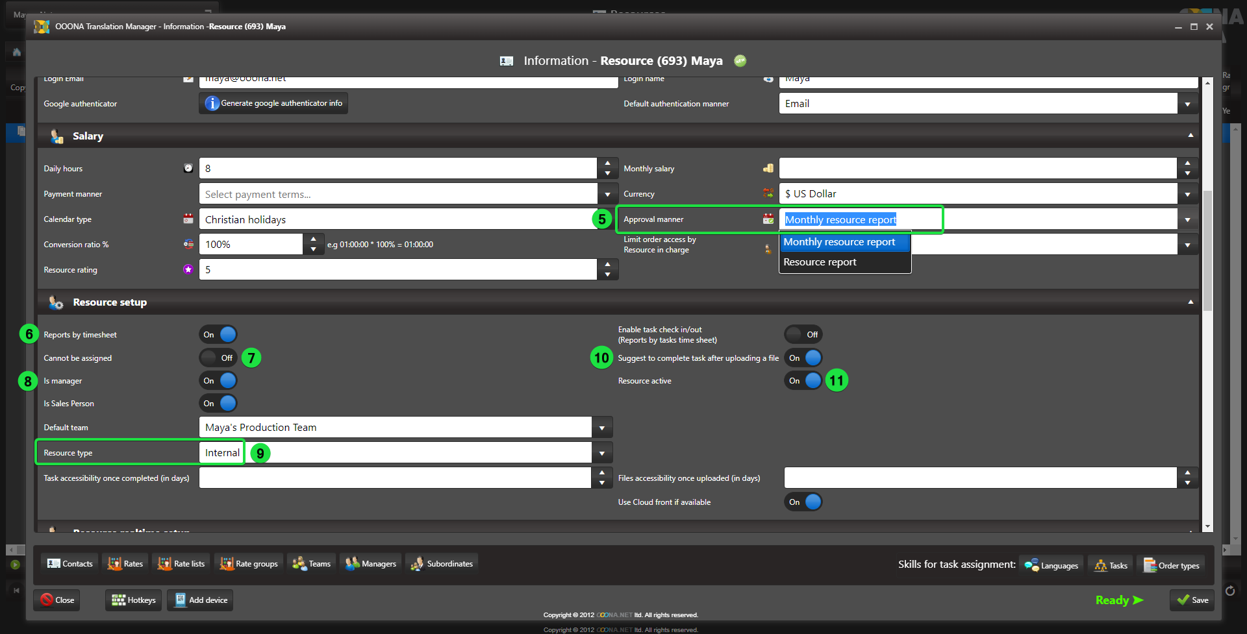Select Resource report option in list
Image resolution: width=1247 pixels, height=634 pixels.
point(820,262)
